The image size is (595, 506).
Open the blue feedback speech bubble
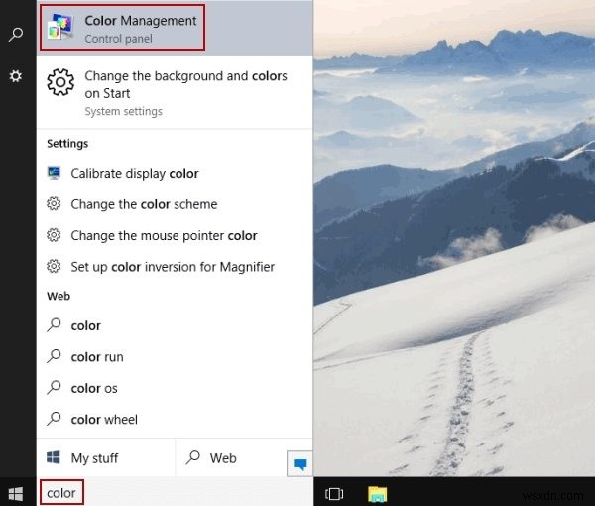coord(299,463)
